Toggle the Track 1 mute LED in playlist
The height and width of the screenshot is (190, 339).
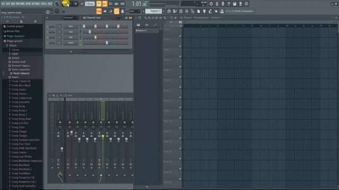point(180,36)
